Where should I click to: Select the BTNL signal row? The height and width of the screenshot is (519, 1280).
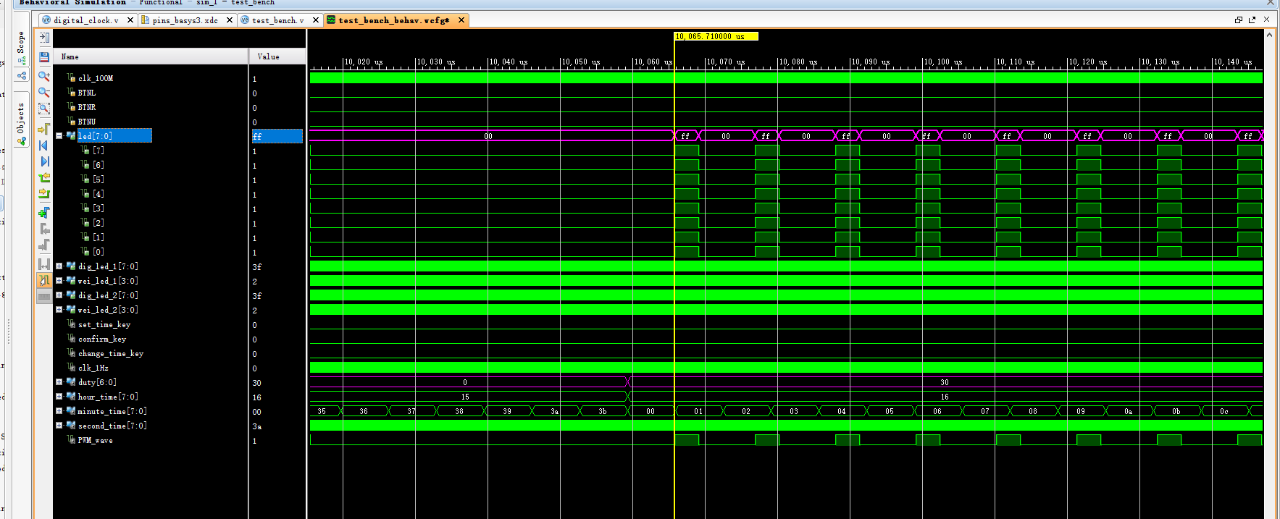point(87,93)
